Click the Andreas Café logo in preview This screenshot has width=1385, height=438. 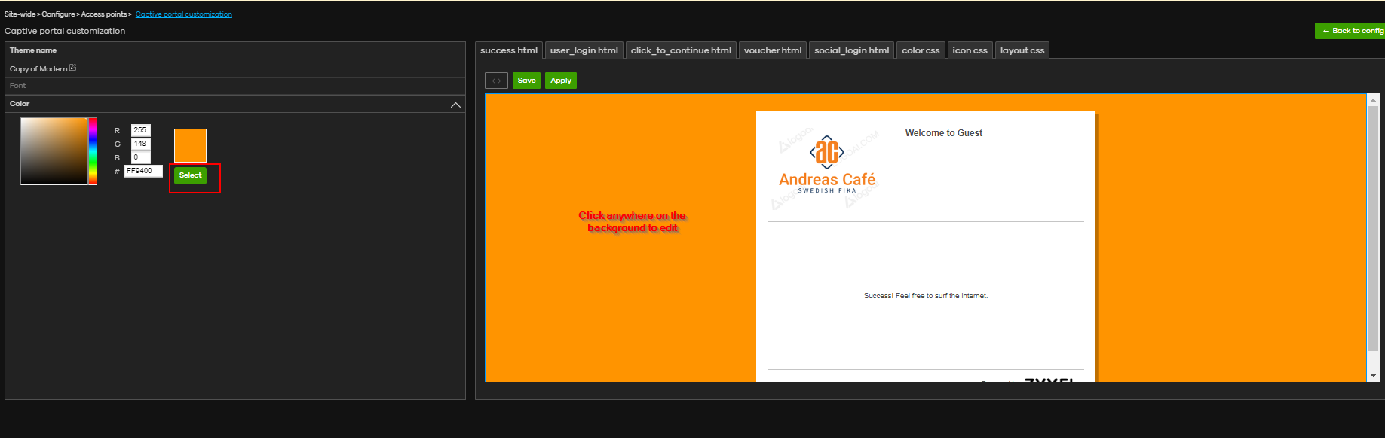pyautogui.click(x=827, y=165)
